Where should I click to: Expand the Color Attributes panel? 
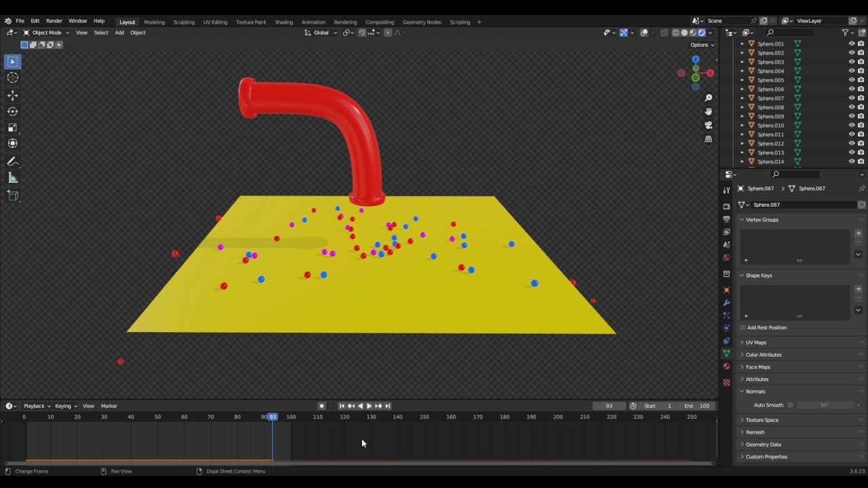[x=764, y=354]
